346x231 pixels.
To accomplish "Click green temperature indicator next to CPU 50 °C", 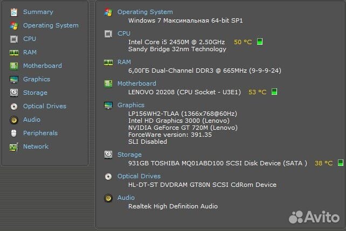I will coord(260,41).
